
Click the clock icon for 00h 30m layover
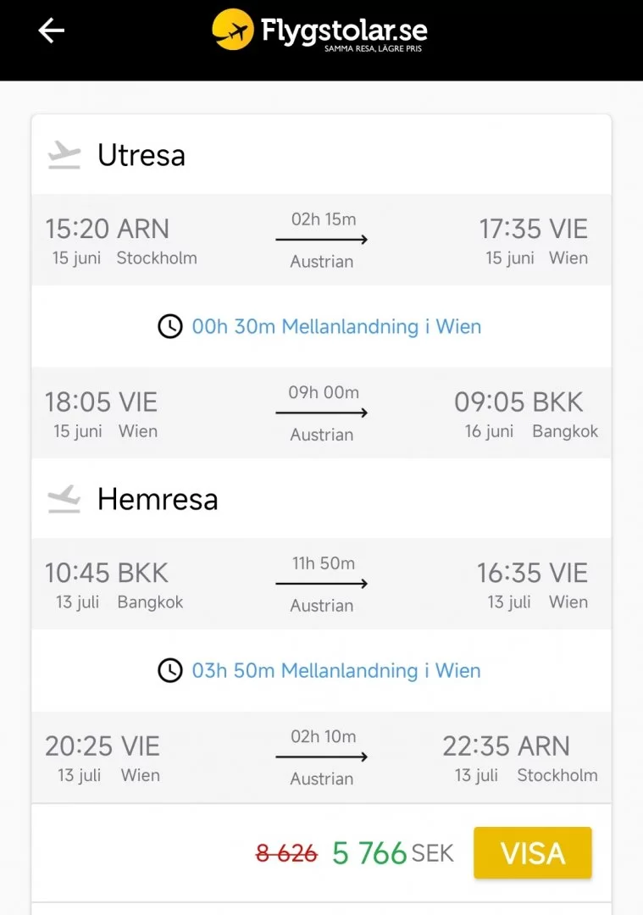170,327
